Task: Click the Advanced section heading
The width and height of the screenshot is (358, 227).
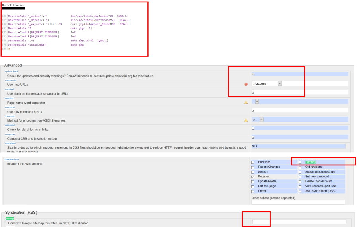Action: [13, 65]
